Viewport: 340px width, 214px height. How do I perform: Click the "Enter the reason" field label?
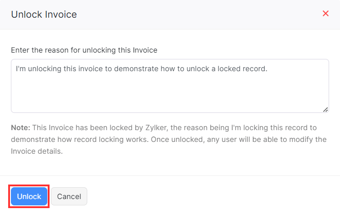point(84,50)
